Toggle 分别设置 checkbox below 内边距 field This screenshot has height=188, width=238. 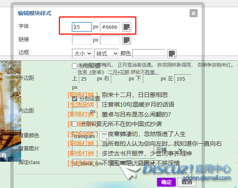[74, 124]
